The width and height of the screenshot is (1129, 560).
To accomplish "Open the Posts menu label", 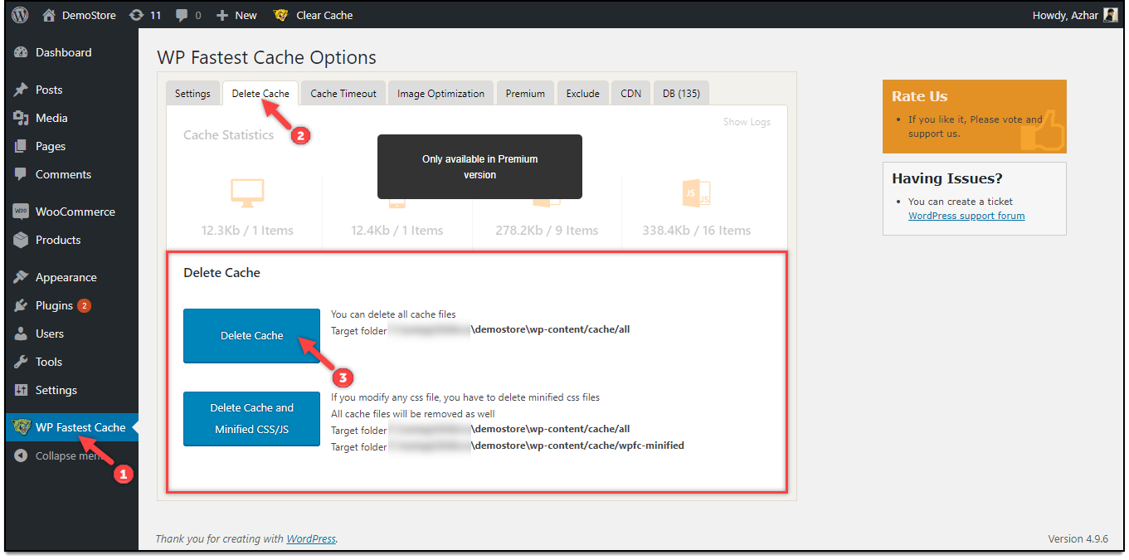I will pyautogui.click(x=49, y=90).
